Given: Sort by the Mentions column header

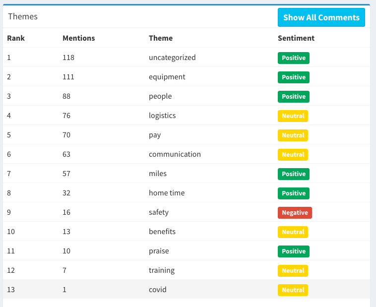Looking at the screenshot, I should point(79,38).
